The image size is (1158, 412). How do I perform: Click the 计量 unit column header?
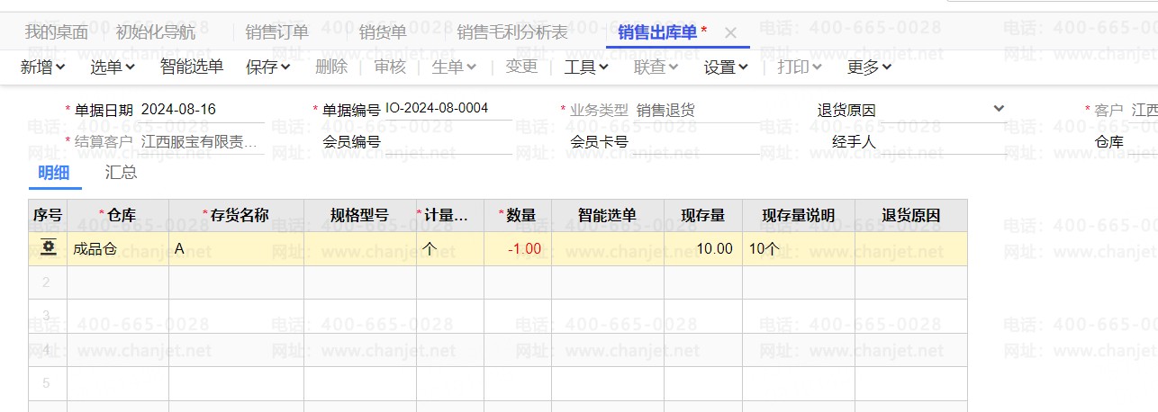pos(450,216)
